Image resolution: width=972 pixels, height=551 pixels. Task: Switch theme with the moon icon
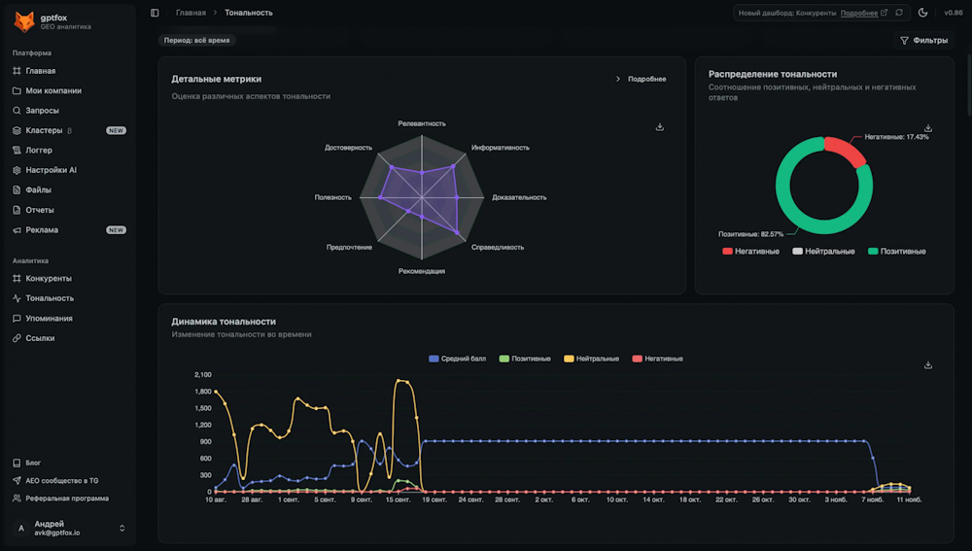(x=922, y=13)
